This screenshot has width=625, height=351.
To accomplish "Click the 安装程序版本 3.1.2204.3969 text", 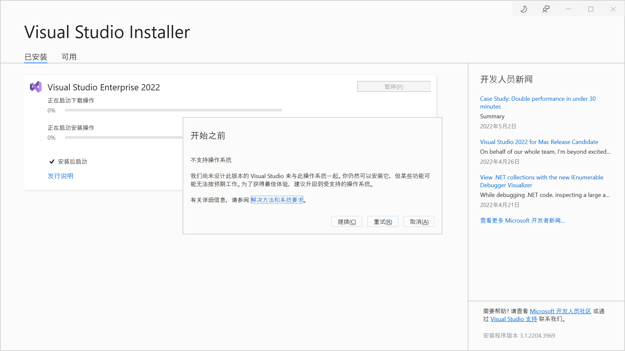I will tap(519, 335).
